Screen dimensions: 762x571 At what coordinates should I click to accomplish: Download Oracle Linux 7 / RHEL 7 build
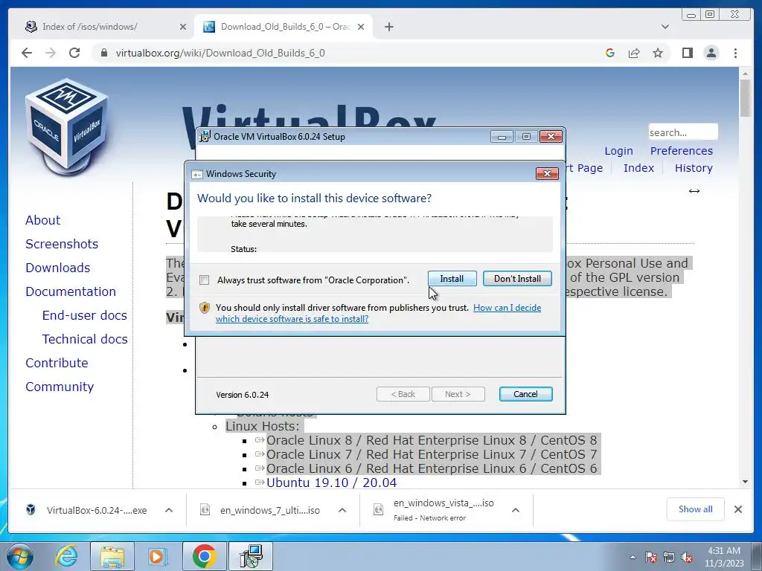point(432,454)
